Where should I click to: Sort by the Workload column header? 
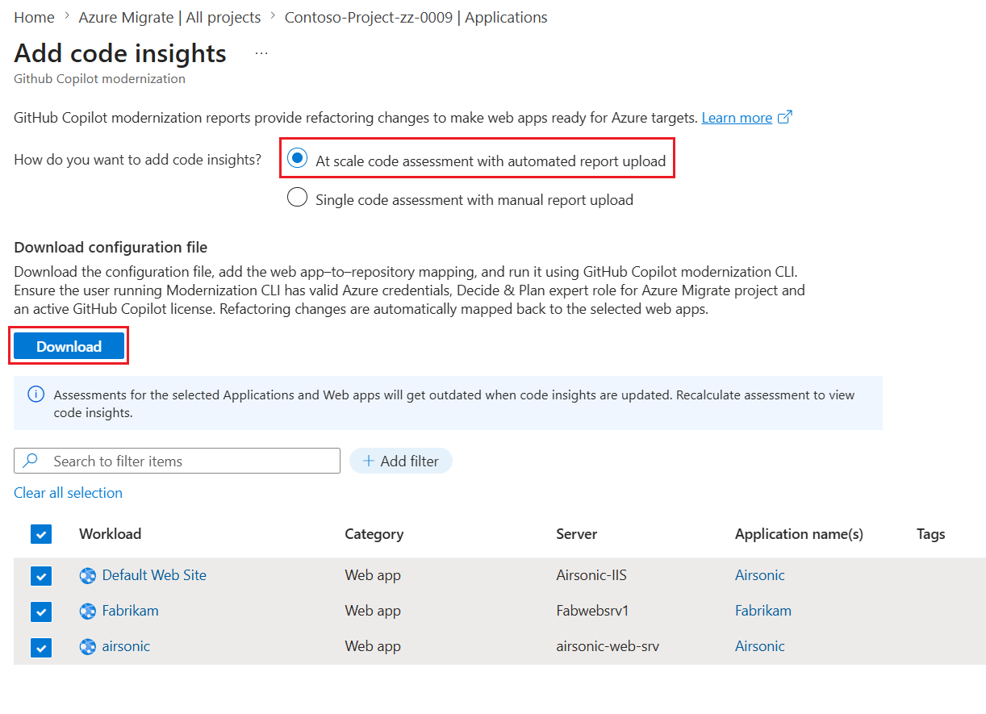110,534
